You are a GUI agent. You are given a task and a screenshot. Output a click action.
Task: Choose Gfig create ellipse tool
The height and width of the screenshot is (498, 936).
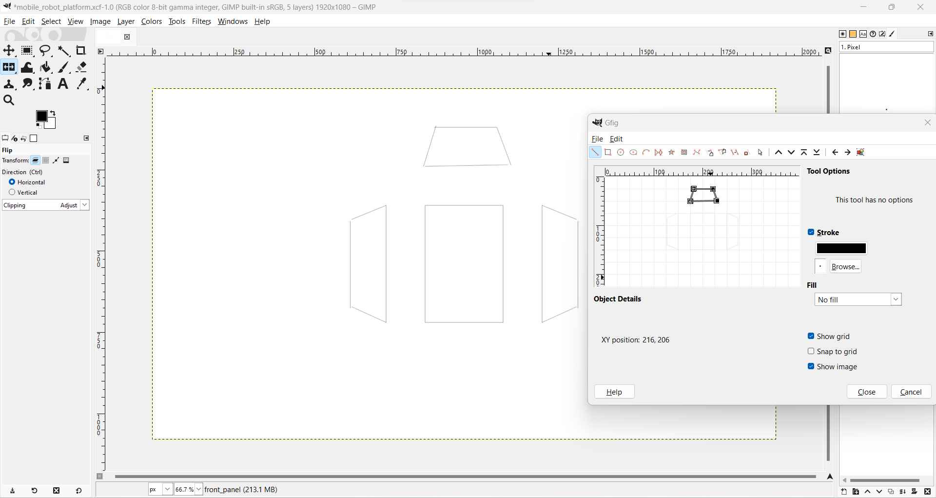point(633,153)
